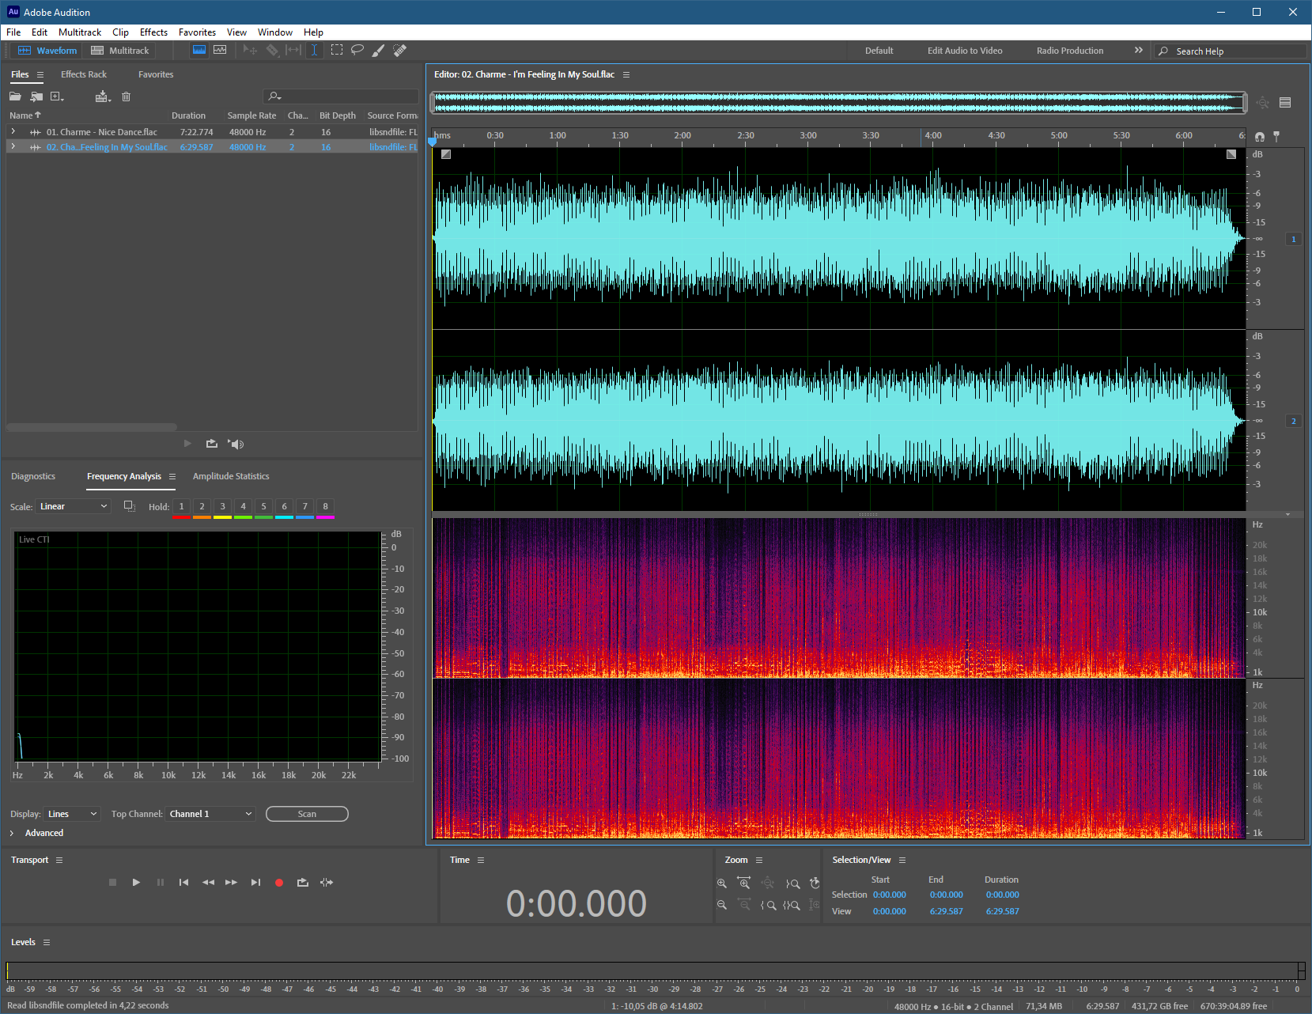
Task: Expand the 02. Cha...Feeling In My Soul.flac row
Action: point(13,146)
